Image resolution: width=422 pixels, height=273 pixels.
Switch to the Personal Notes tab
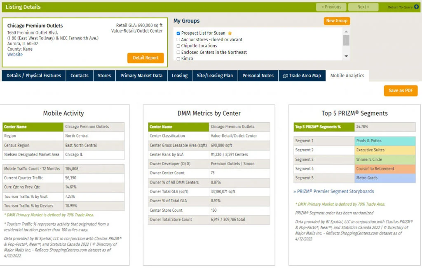click(x=258, y=76)
